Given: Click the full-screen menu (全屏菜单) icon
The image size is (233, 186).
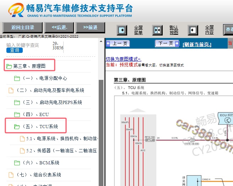Looking at the screenshot, I should (x=122, y=30).
